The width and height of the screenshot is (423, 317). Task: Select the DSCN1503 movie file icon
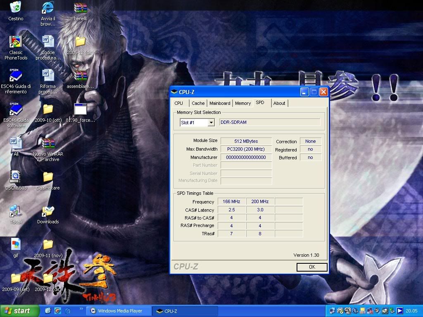[x=16, y=177]
